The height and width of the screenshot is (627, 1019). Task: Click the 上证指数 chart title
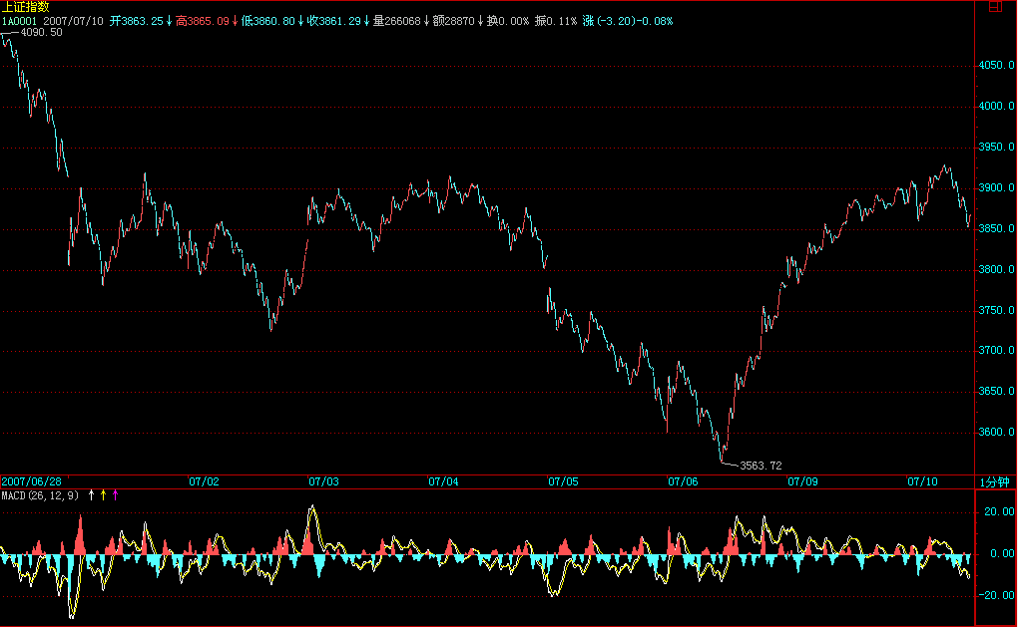tap(26, 7)
